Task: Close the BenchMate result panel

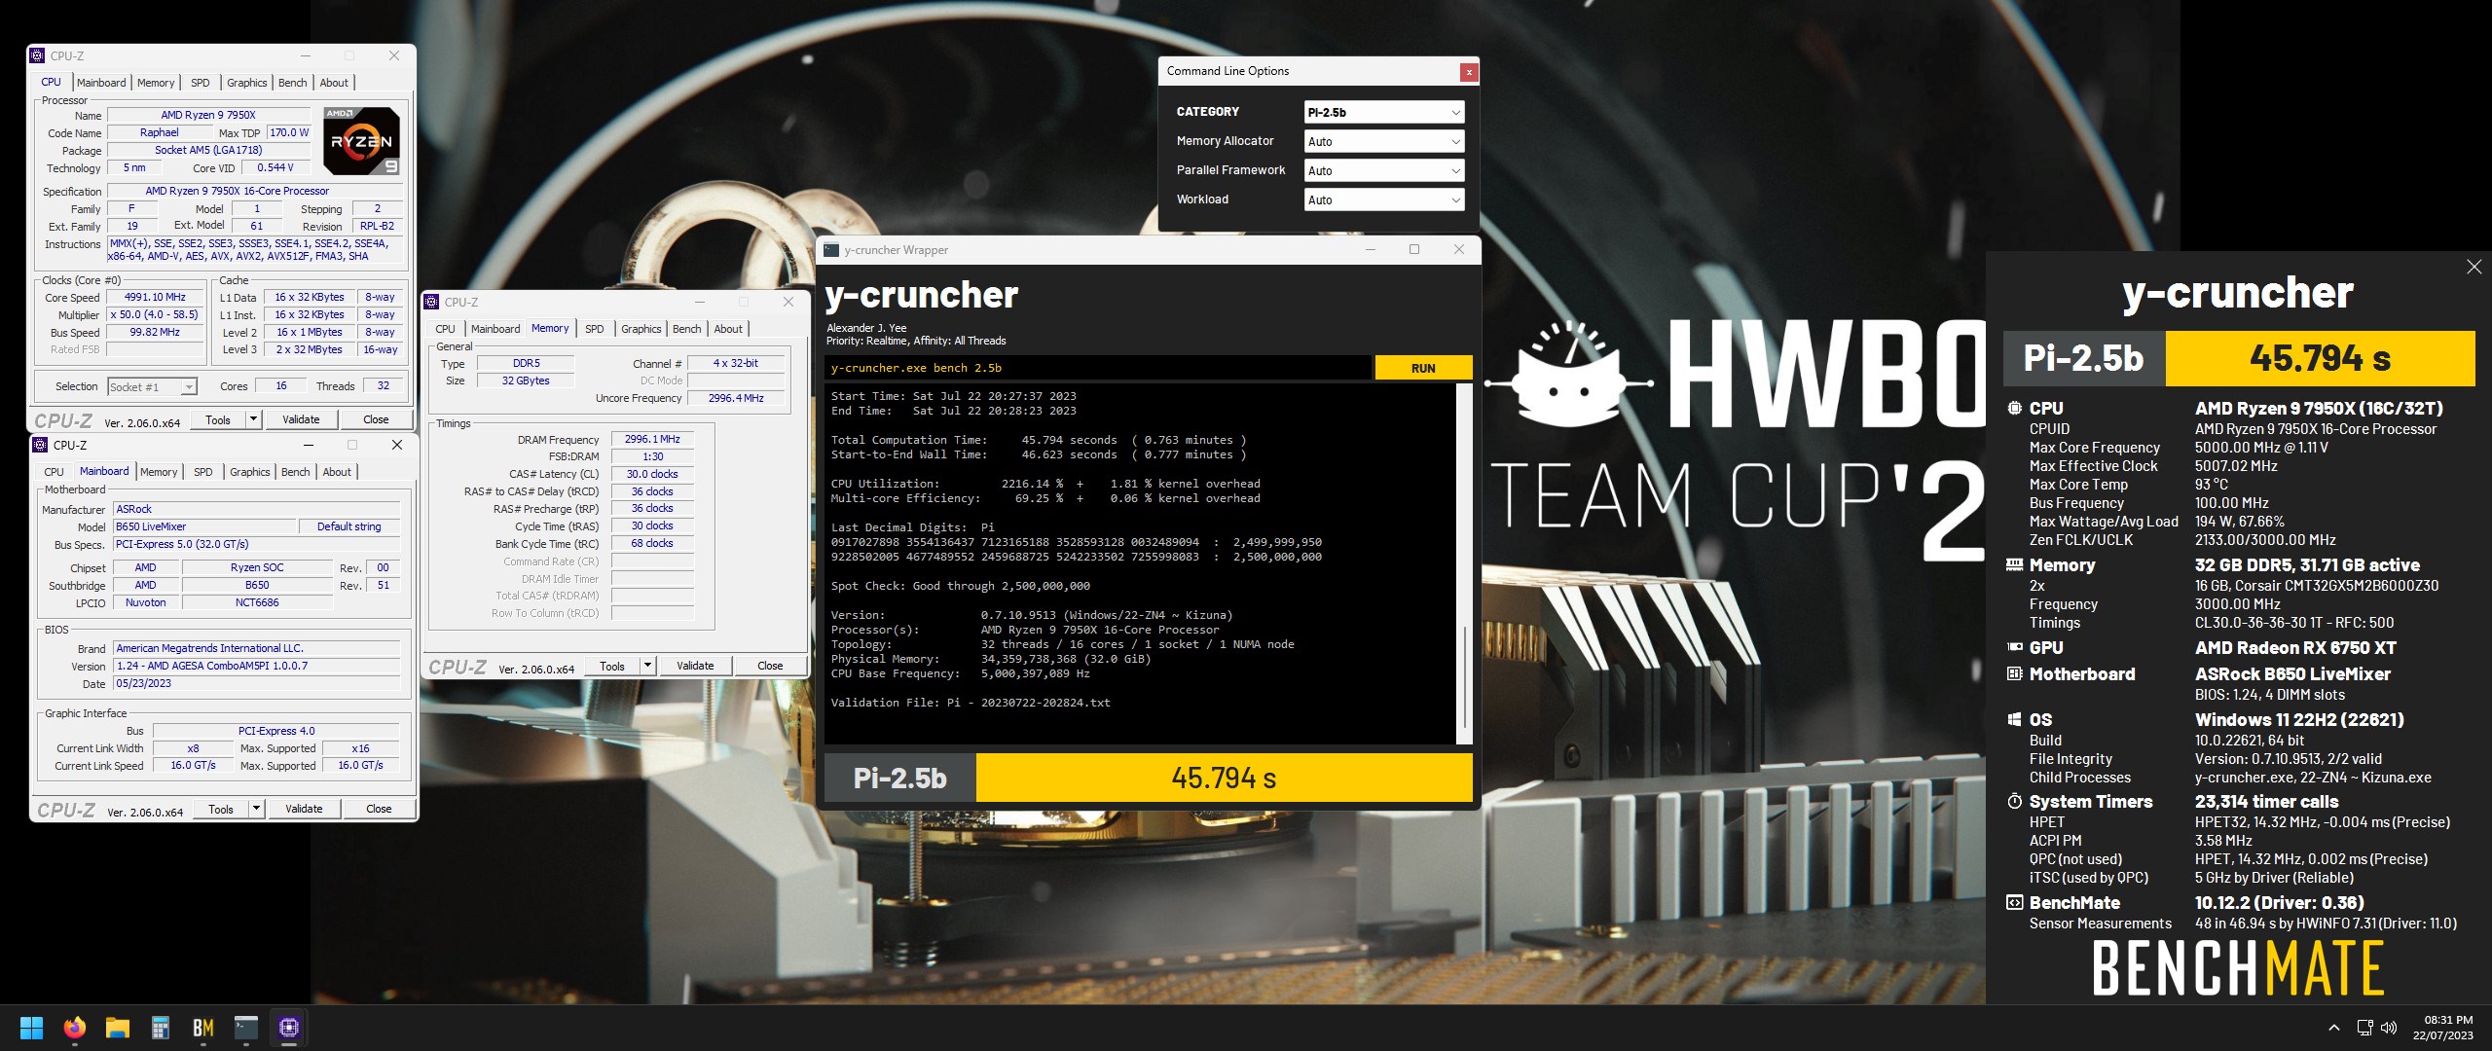Action: [x=2474, y=267]
